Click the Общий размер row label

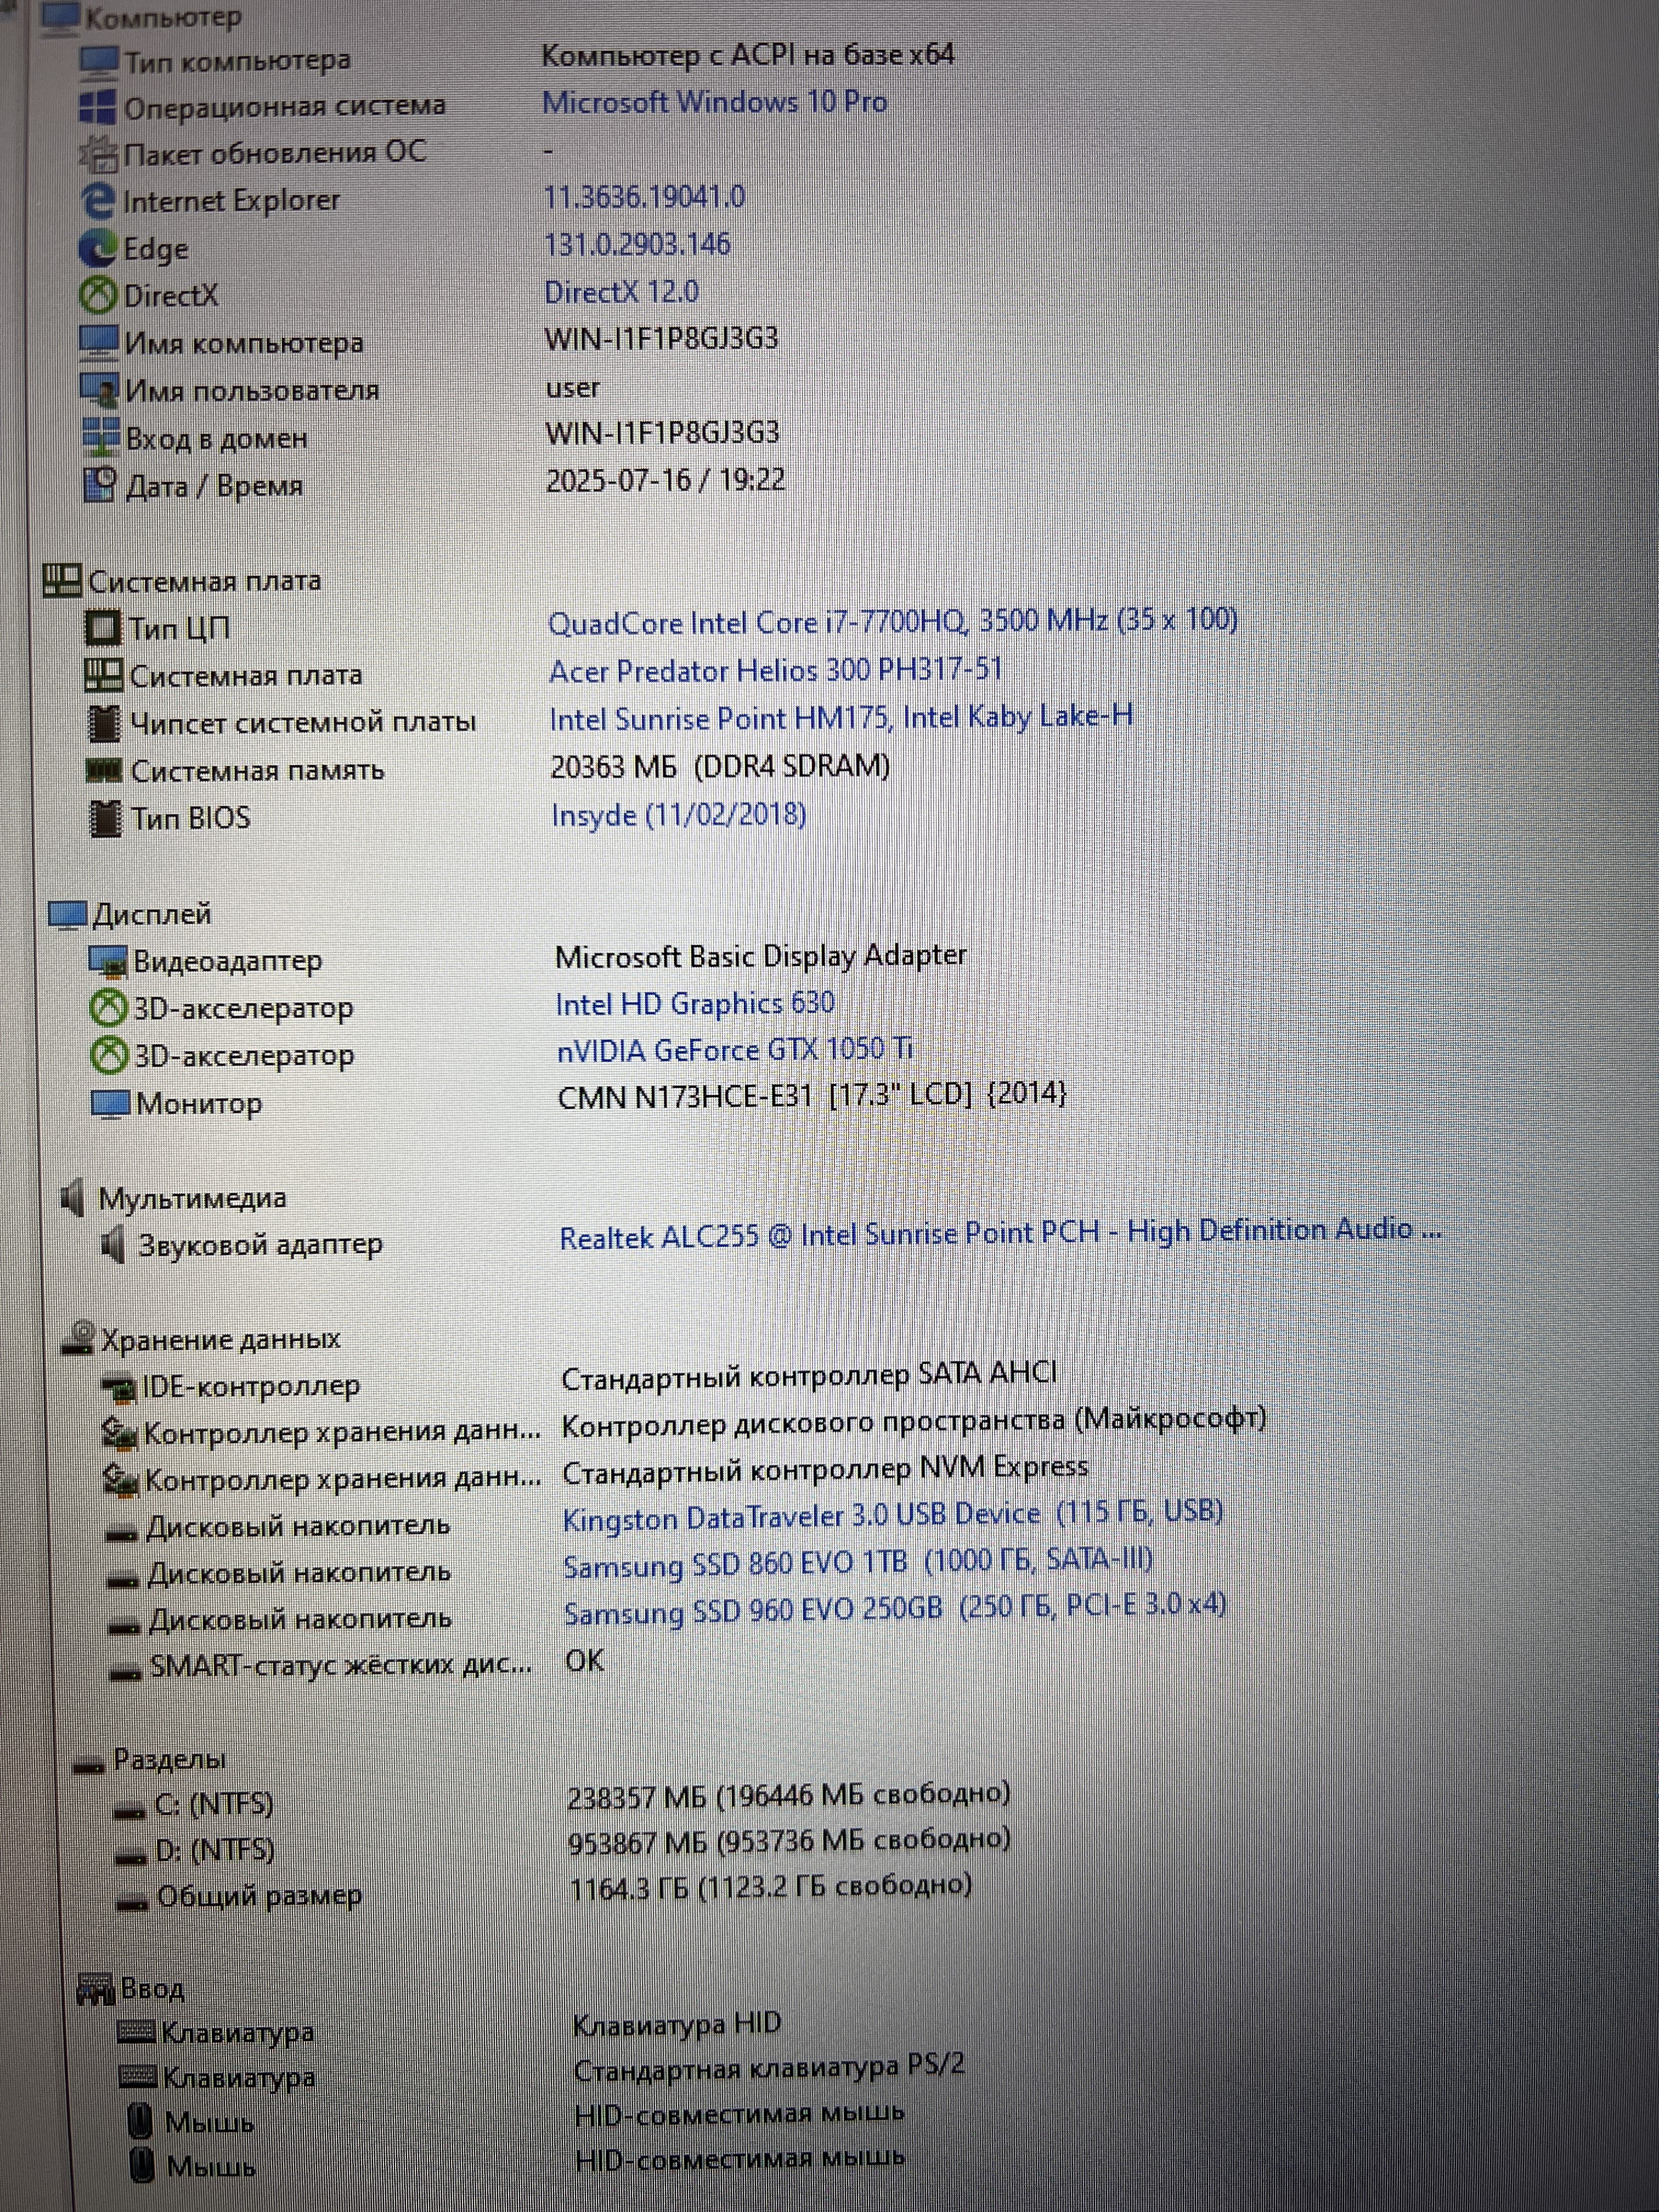259,1896
